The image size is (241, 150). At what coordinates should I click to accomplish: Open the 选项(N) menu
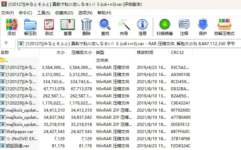pos(85,13)
